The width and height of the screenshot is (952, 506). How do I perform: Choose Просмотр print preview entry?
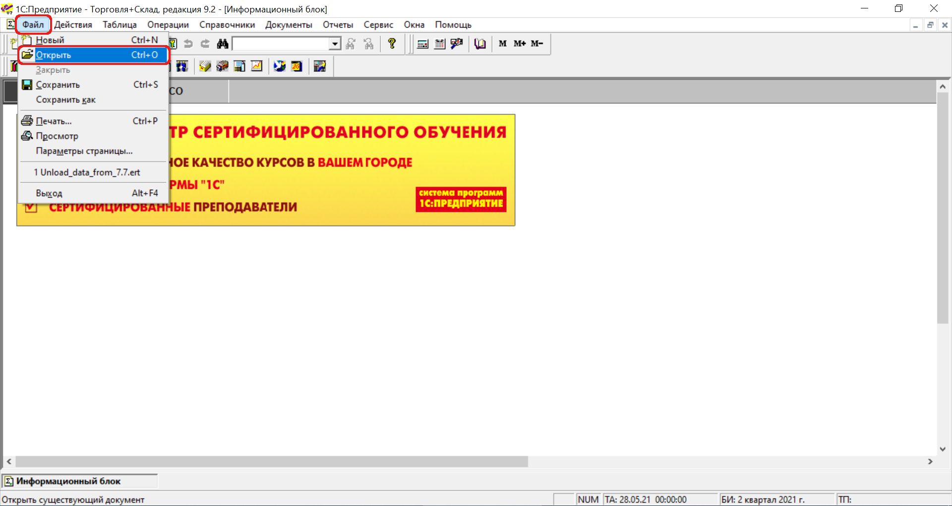(94, 136)
